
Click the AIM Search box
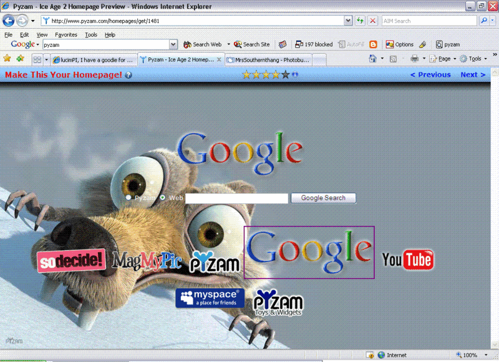pyautogui.click(x=429, y=21)
